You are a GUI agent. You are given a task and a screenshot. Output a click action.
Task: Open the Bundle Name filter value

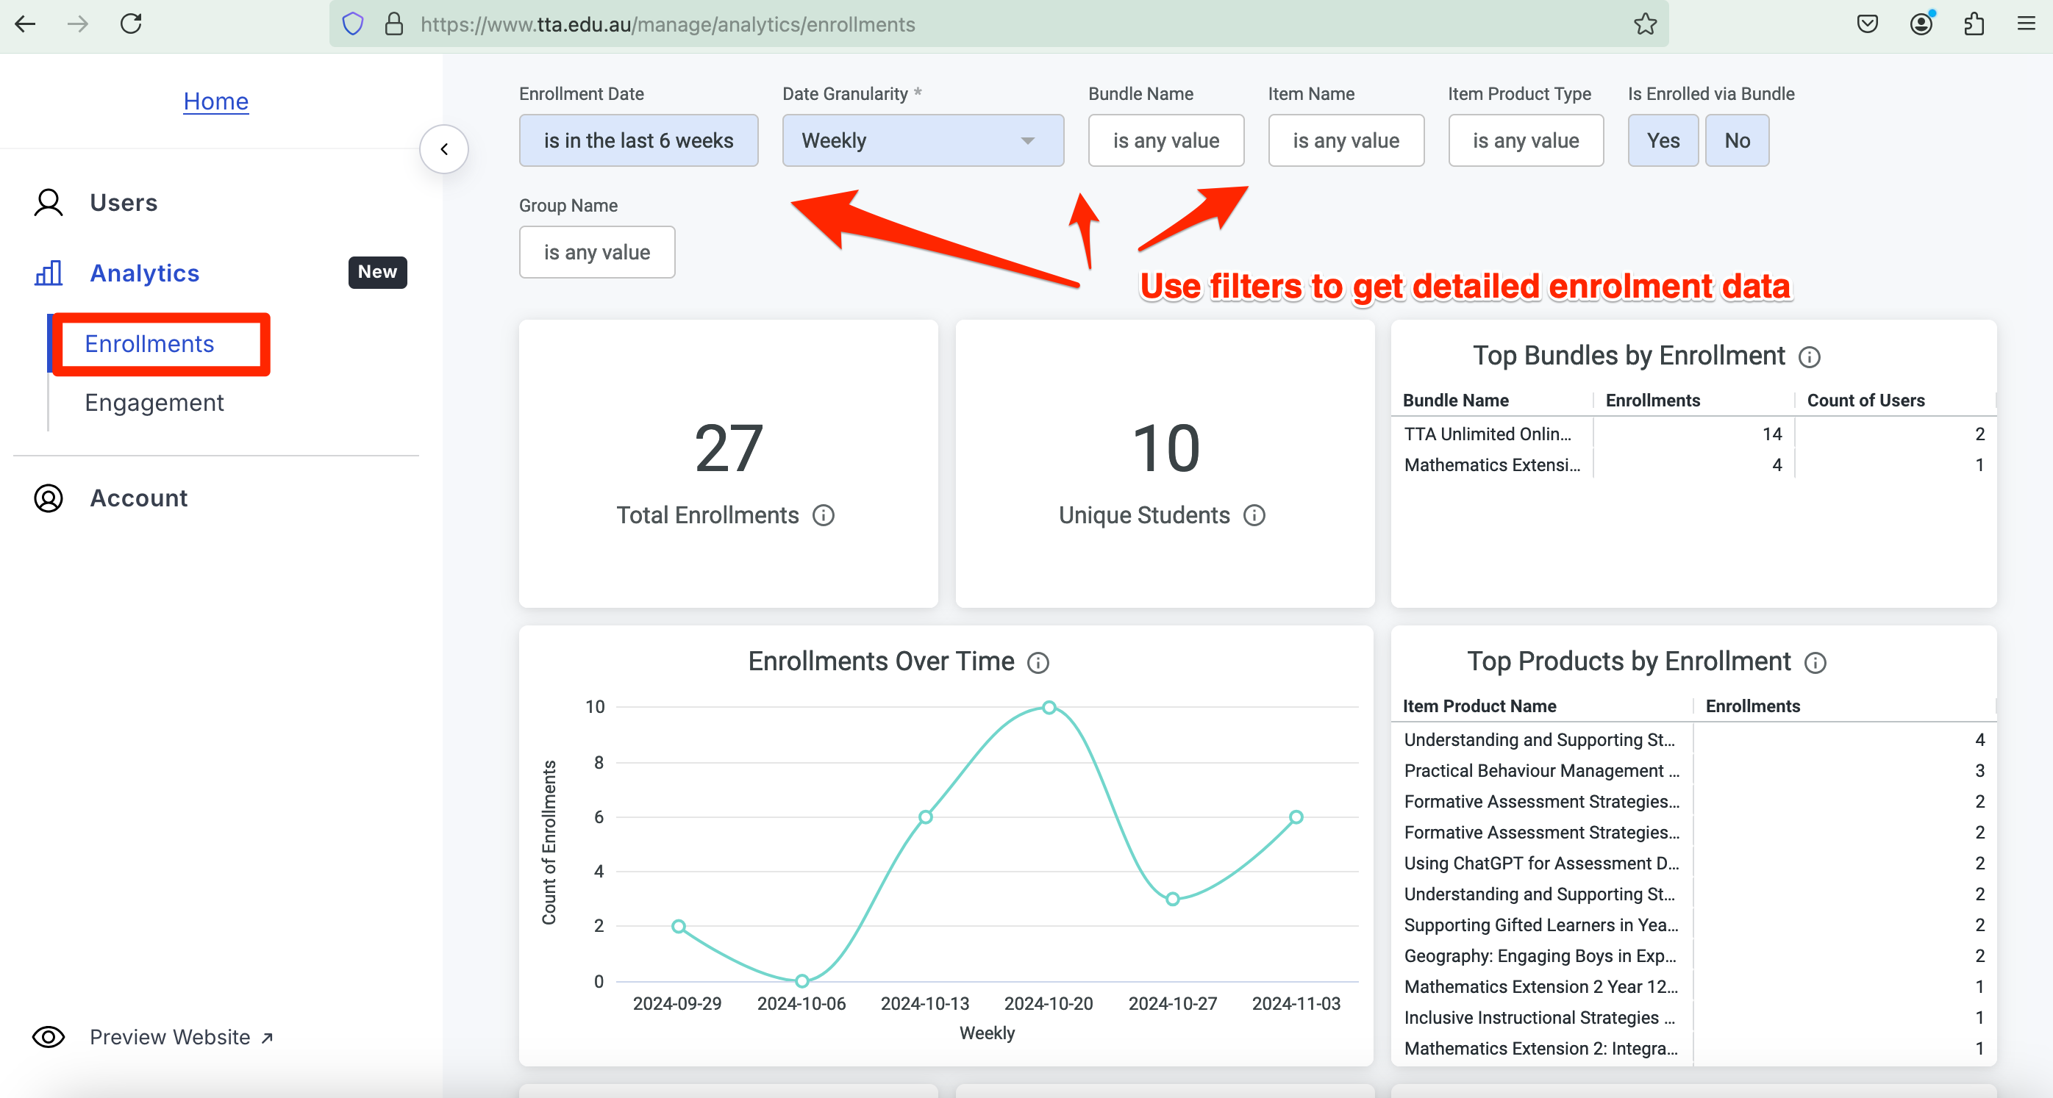1165,140
